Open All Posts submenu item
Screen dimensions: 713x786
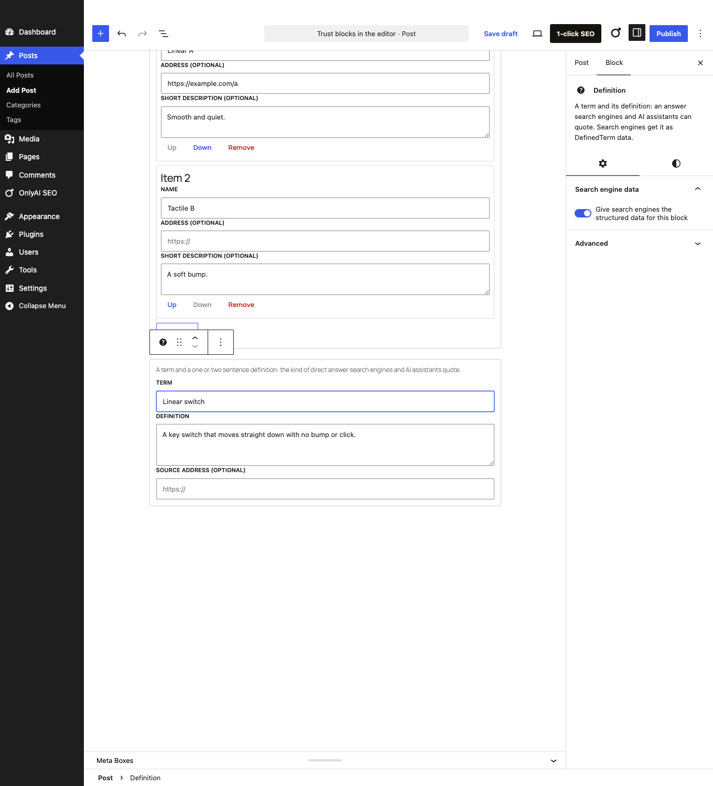click(20, 75)
